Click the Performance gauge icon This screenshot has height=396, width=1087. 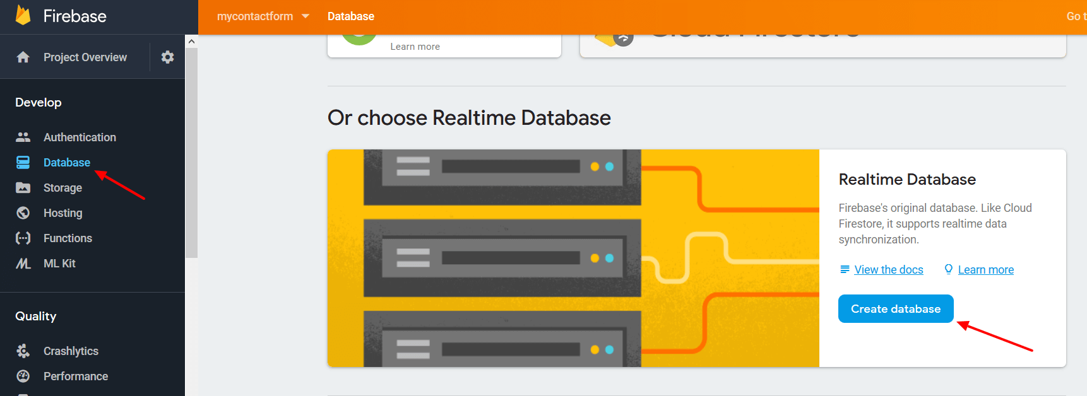click(x=23, y=376)
